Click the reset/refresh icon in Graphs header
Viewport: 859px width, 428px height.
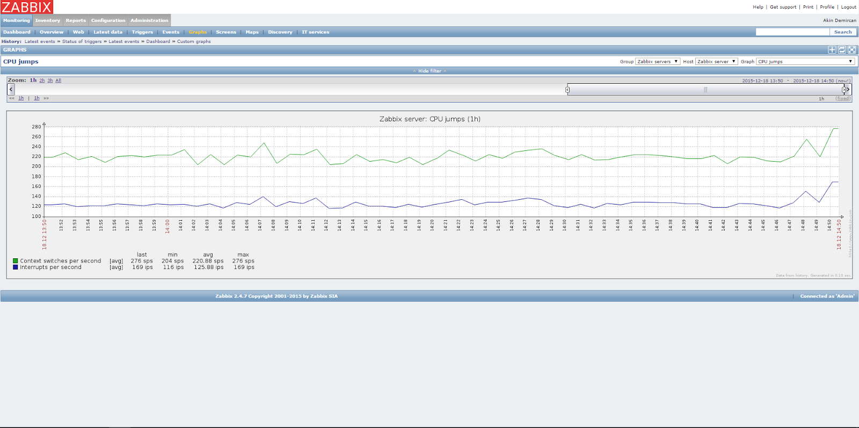point(842,50)
